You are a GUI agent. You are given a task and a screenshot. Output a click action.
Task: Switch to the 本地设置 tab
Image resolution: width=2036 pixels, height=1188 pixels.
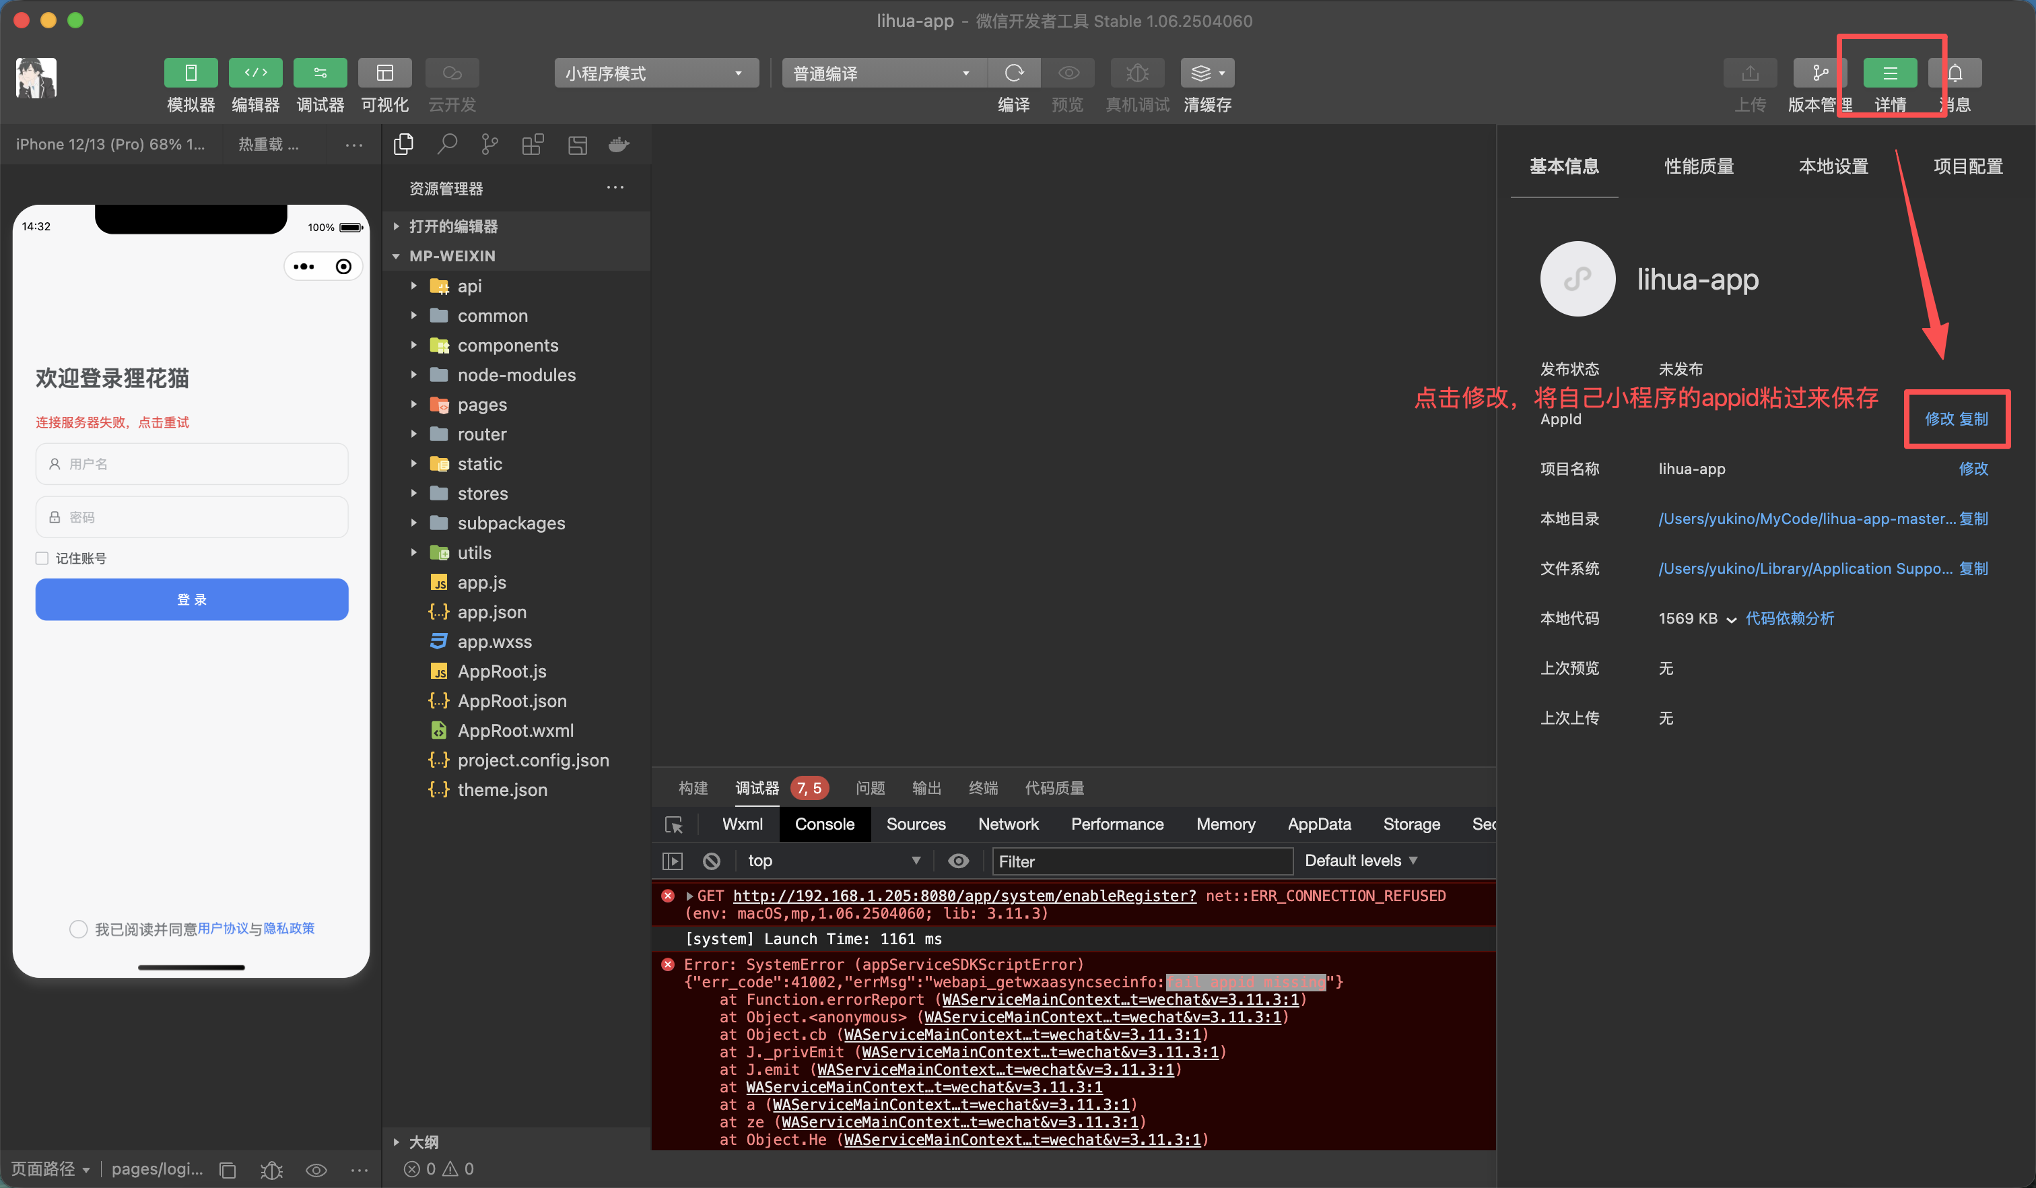(1833, 166)
